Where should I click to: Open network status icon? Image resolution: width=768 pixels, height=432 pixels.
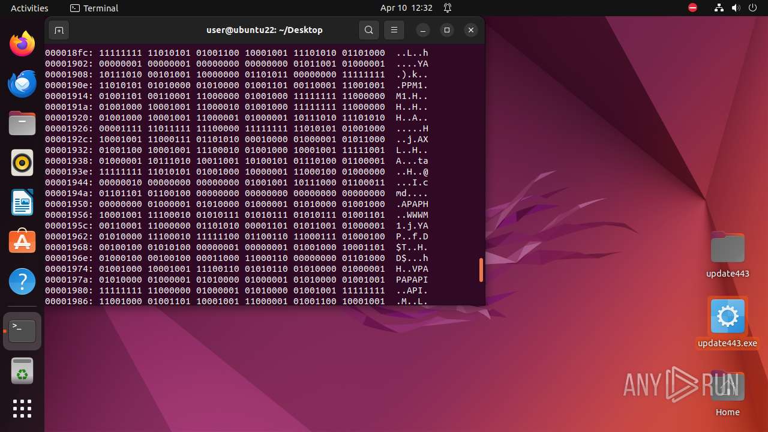719,8
